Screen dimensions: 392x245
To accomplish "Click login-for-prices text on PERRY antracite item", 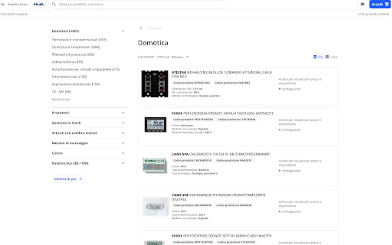I will [300, 122].
